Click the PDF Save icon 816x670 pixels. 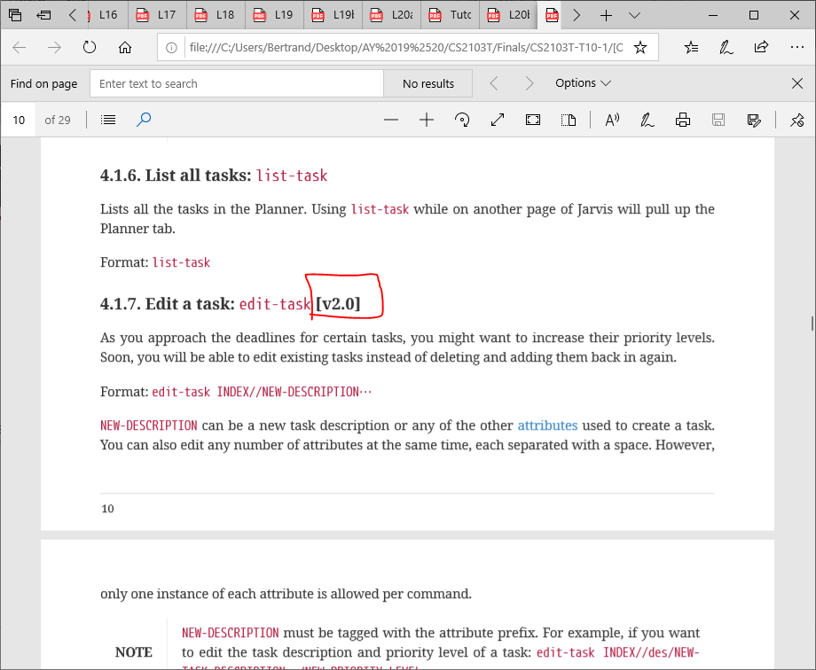pos(718,121)
